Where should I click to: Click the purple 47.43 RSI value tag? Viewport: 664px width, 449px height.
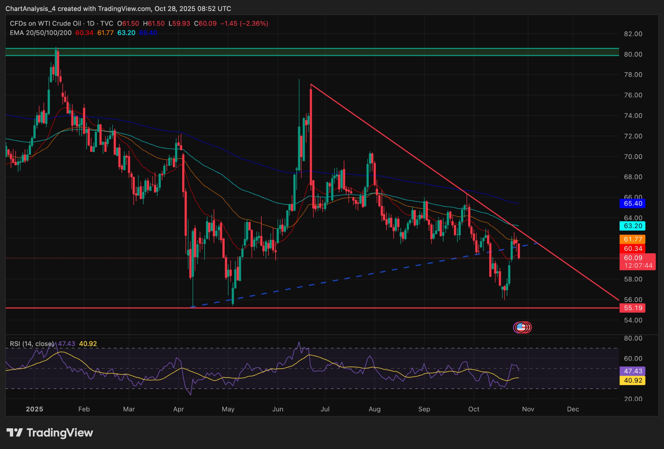[632, 371]
